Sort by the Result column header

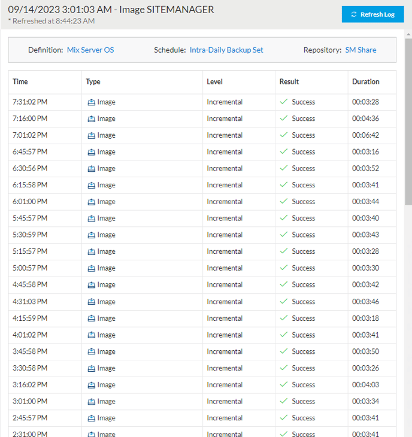[289, 81]
